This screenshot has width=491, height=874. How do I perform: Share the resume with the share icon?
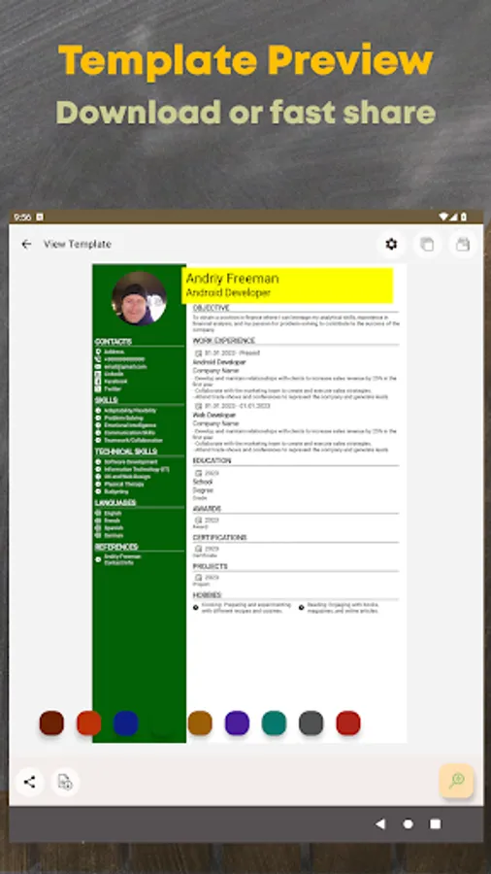[29, 782]
